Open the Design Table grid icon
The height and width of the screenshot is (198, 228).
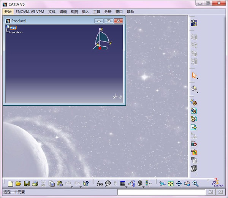(123, 183)
